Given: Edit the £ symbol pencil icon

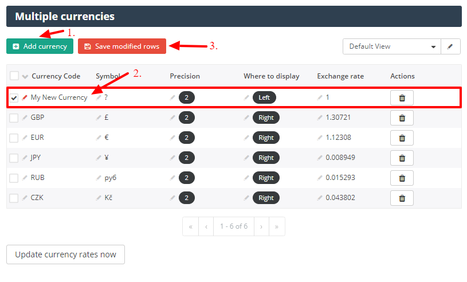Looking at the screenshot, I should pos(99,117).
